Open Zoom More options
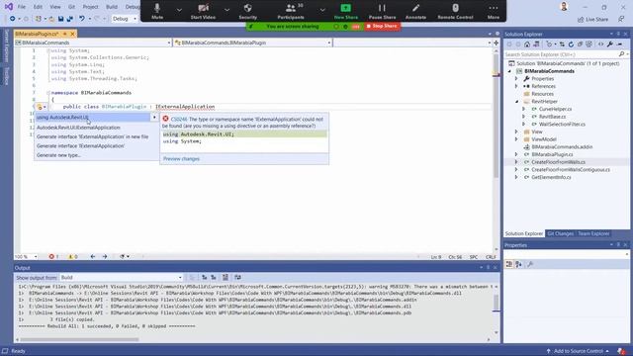 [x=493, y=11]
